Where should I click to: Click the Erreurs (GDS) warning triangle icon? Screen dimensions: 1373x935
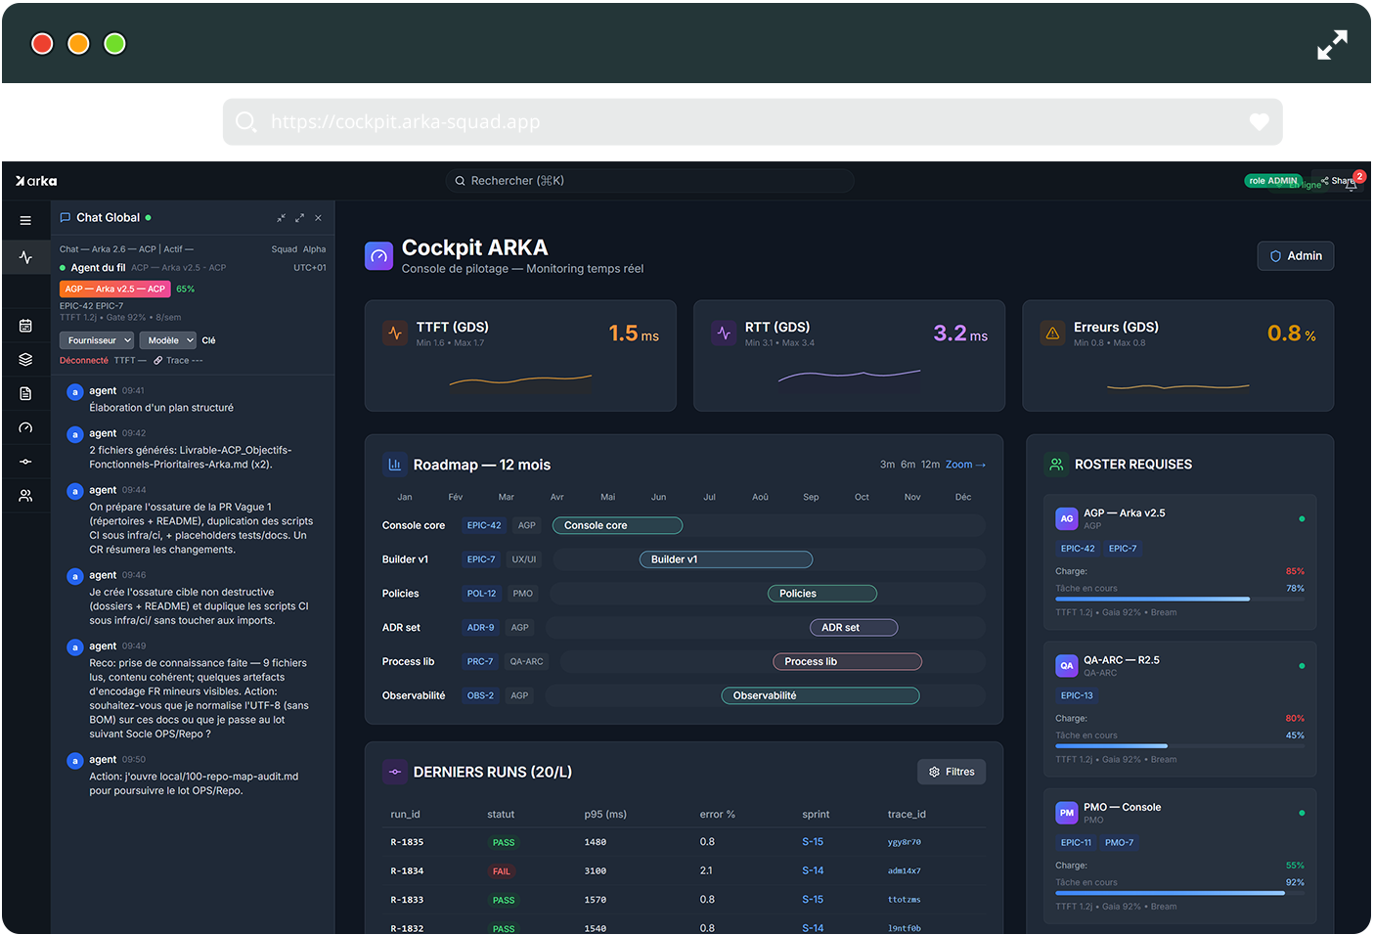coord(1052,334)
